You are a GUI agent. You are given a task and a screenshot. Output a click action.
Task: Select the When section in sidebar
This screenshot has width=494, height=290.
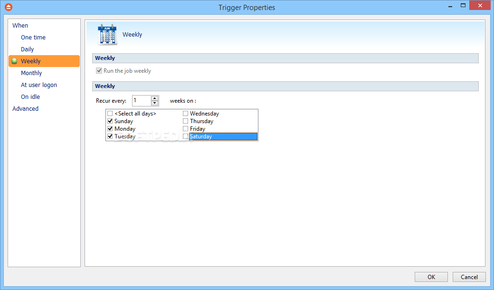click(x=20, y=26)
